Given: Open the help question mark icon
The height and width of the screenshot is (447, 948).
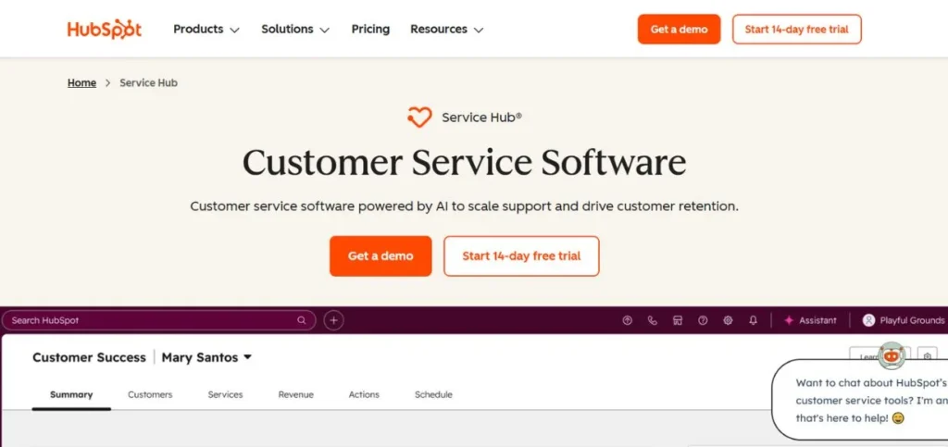Looking at the screenshot, I should click(703, 321).
